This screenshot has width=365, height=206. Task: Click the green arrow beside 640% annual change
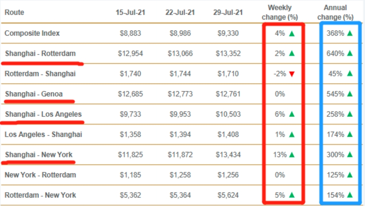pos(350,54)
